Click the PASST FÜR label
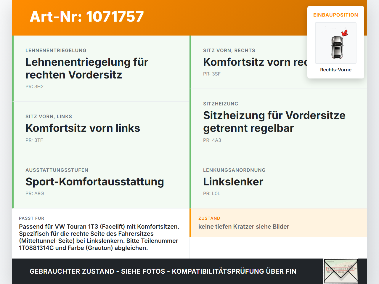This screenshot has width=379, height=284. click(x=31, y=218)
